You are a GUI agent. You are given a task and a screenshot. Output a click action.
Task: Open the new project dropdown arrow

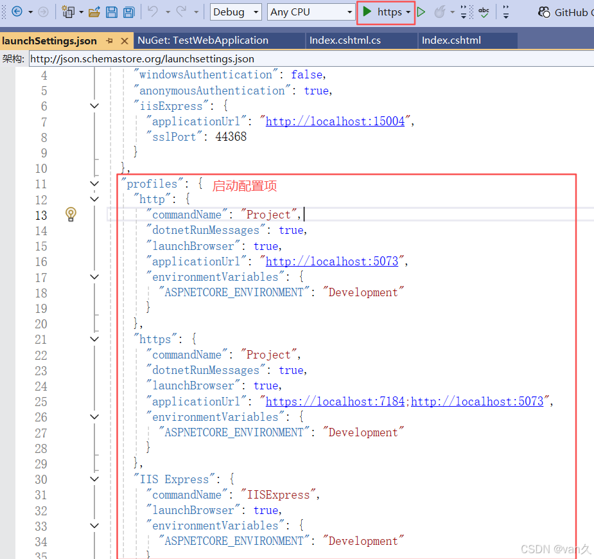tap(81, 12)
